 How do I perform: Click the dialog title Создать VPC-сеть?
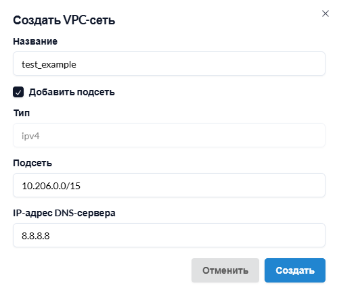click(x=64, y=20)
